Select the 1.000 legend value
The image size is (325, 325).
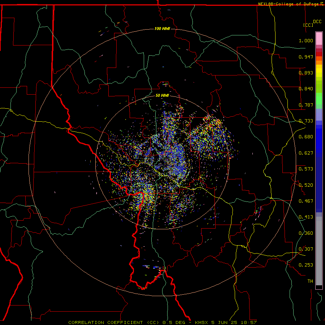306,40
